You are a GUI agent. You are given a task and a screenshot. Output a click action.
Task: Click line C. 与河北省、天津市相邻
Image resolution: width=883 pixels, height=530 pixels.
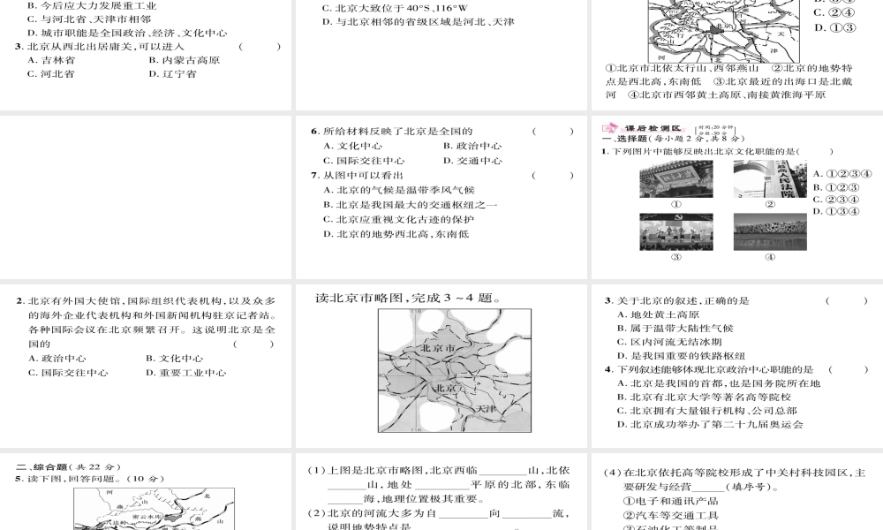pos(89,19)
